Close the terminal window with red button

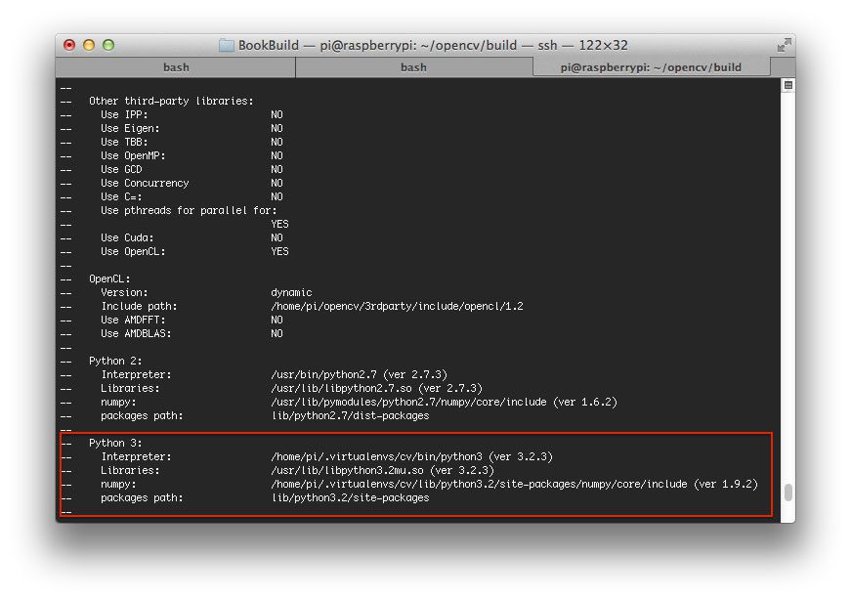(69, 45)
